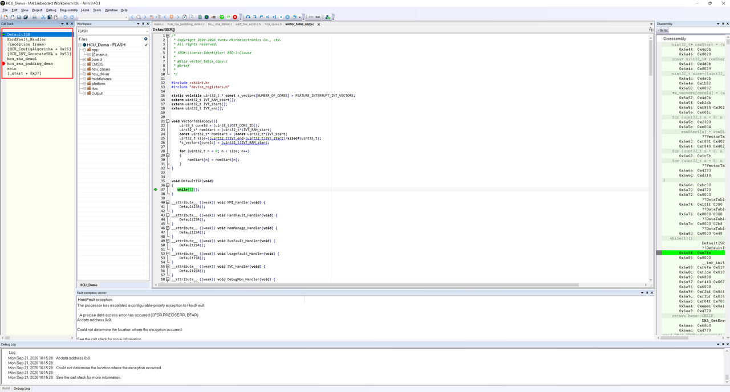Run Make to build project
This screenshot has height=392, width=730.
(x=206, y=17)
